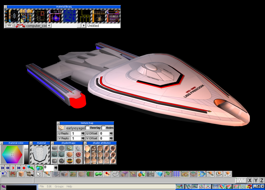The height and width of the screenshot is (190, 265).
Task: Click the record keyframe red dot button
Action: point(24,168)
